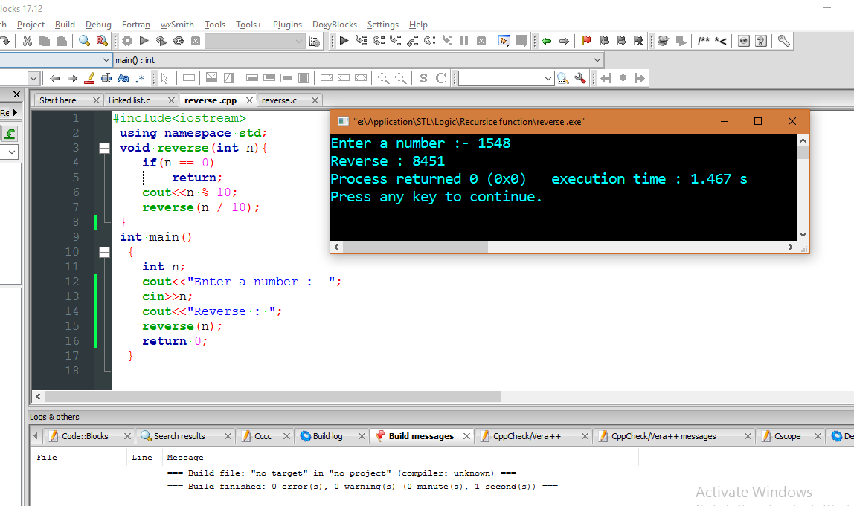Toggle a bookmark with the red flag
This screenshot has width=854, height=506.
click(585, 41)
